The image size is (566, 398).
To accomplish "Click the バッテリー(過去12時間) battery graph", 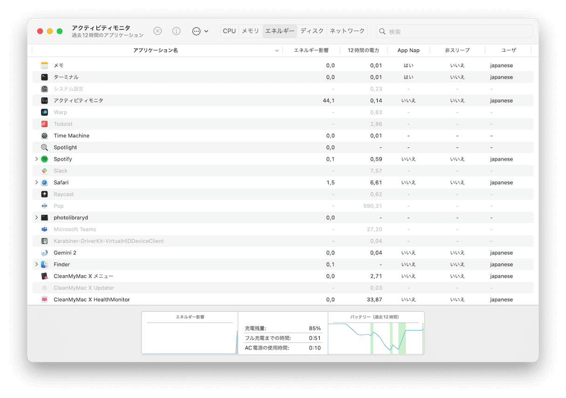I will (x=376, y=333).
